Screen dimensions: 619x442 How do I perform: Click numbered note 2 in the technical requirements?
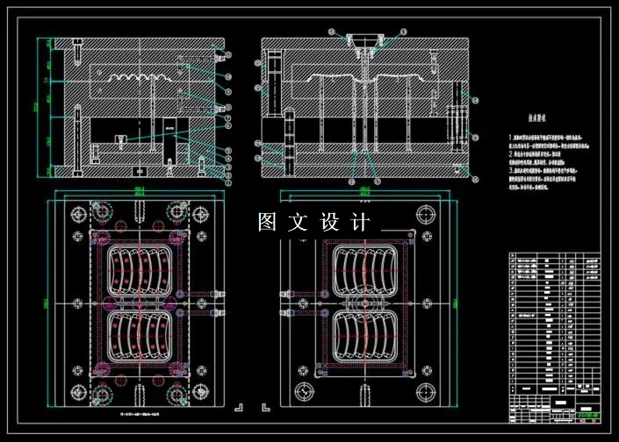[x=536, y=158]
